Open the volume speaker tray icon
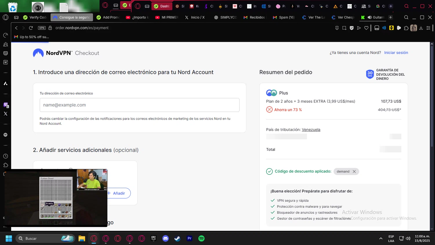This screenshot has height=245, width=435. click(x=408, y=239)
